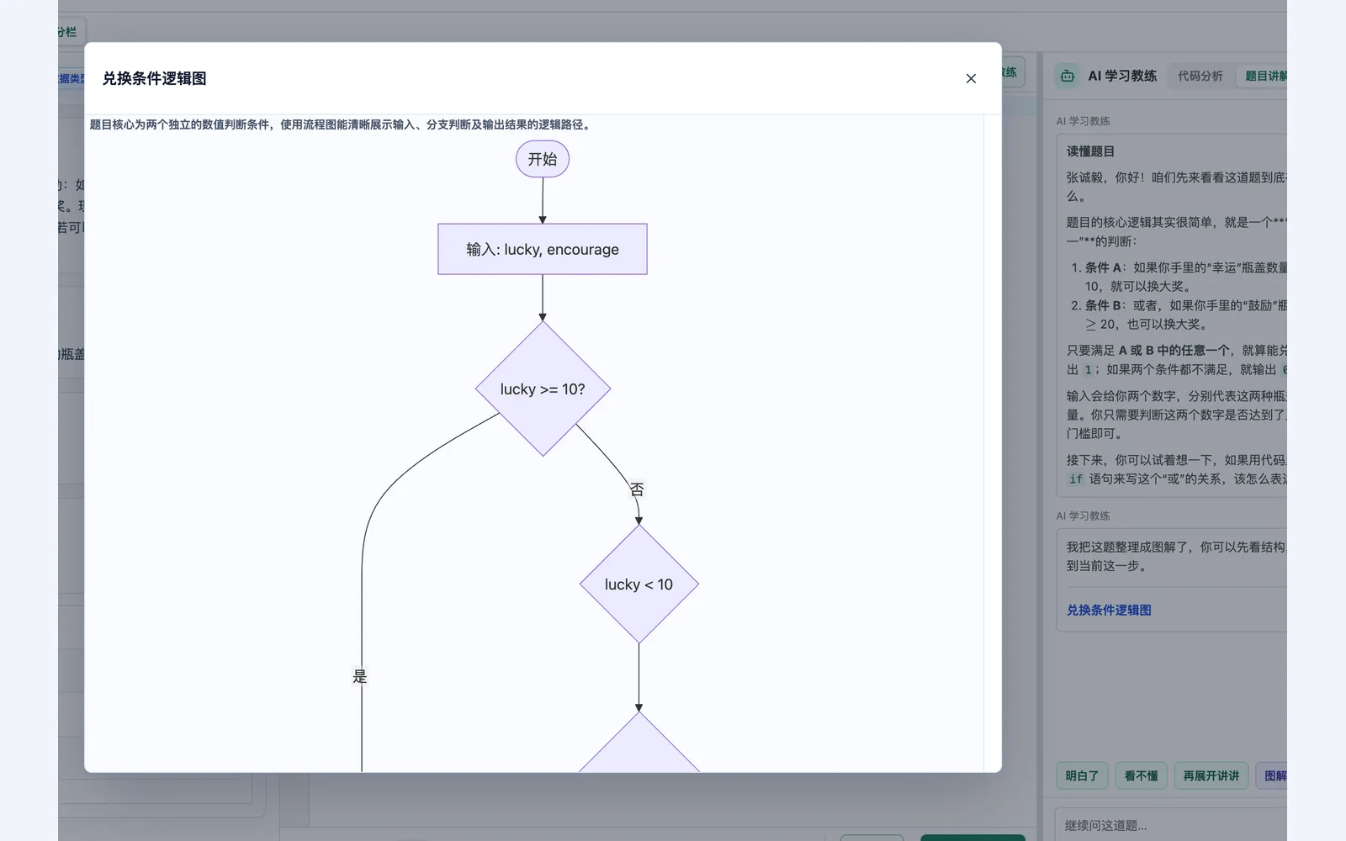Image resolution: width=1346 pixels, height=841 pixels.
Task: Click the 再展开讲讲 button
Action: click(x=1211, y=775)
